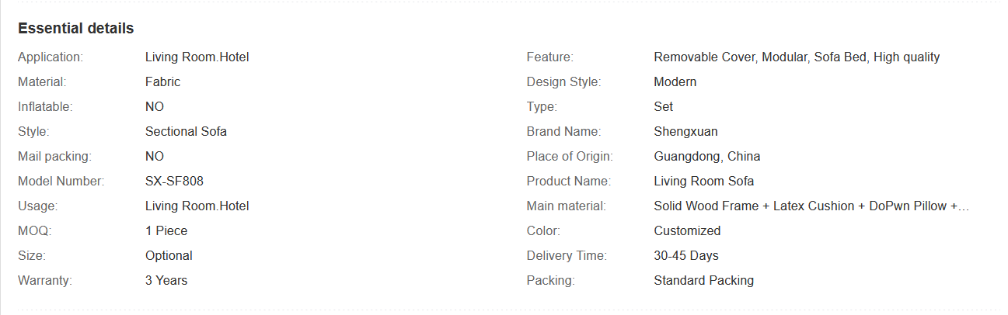This screenshot has width=1008, height=315.
Task: Click Guangdong, China place of origin
Action: (x=707, y=156)
